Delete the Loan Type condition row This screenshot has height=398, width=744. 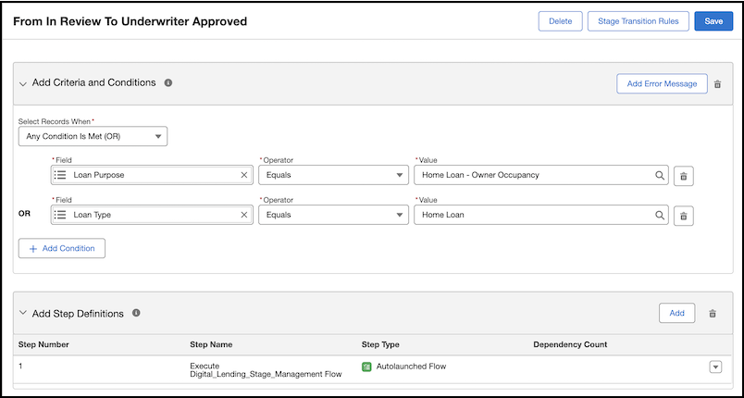click(x=683, y=216)
